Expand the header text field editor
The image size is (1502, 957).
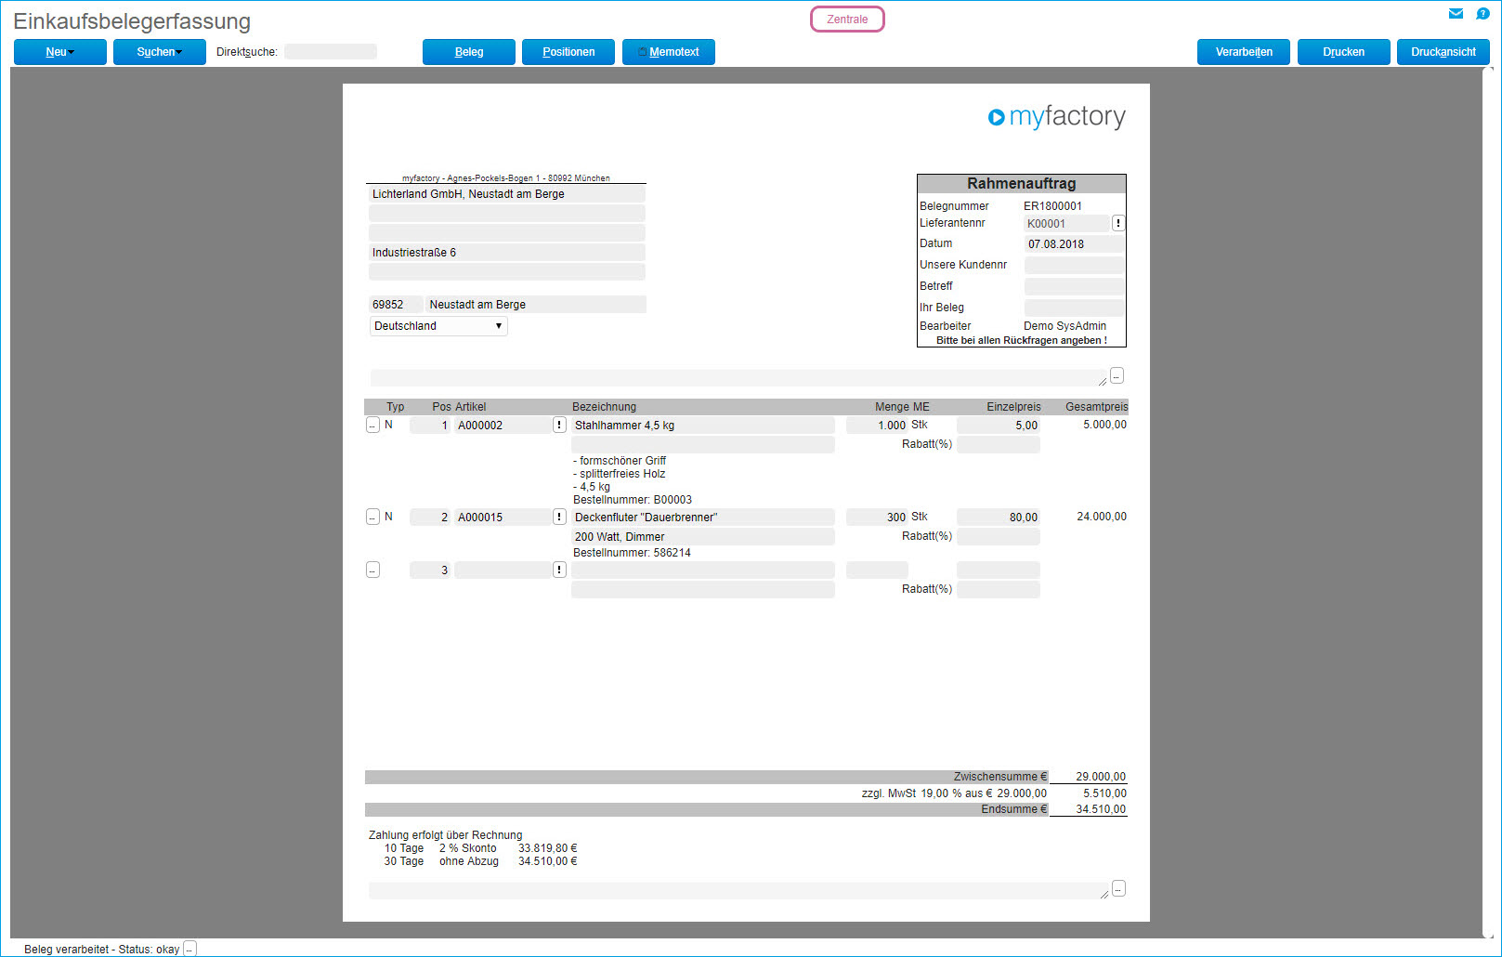point(1117,375)
